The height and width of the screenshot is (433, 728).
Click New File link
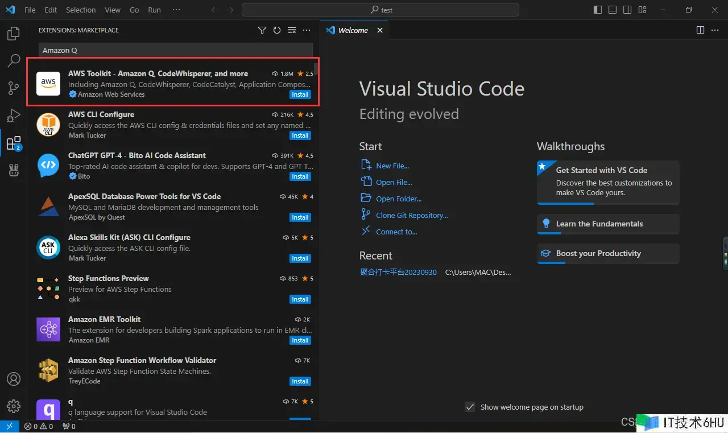(x=392, y=166)
